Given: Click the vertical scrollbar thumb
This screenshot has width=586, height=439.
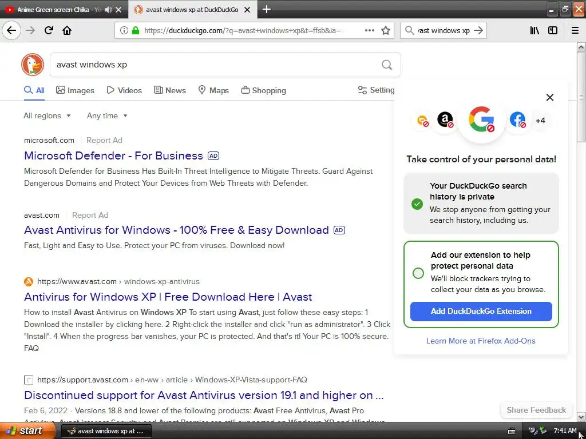Looking at the screenshot, I should tap(581, 97).
